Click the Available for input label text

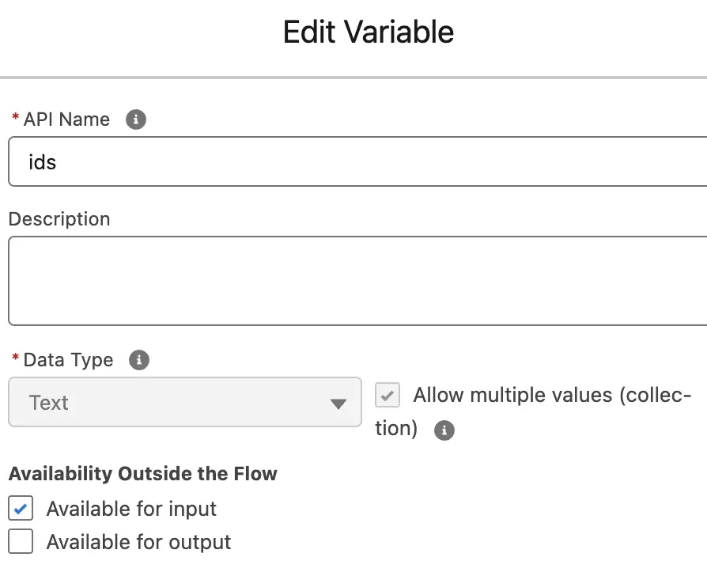click(131, 509)
